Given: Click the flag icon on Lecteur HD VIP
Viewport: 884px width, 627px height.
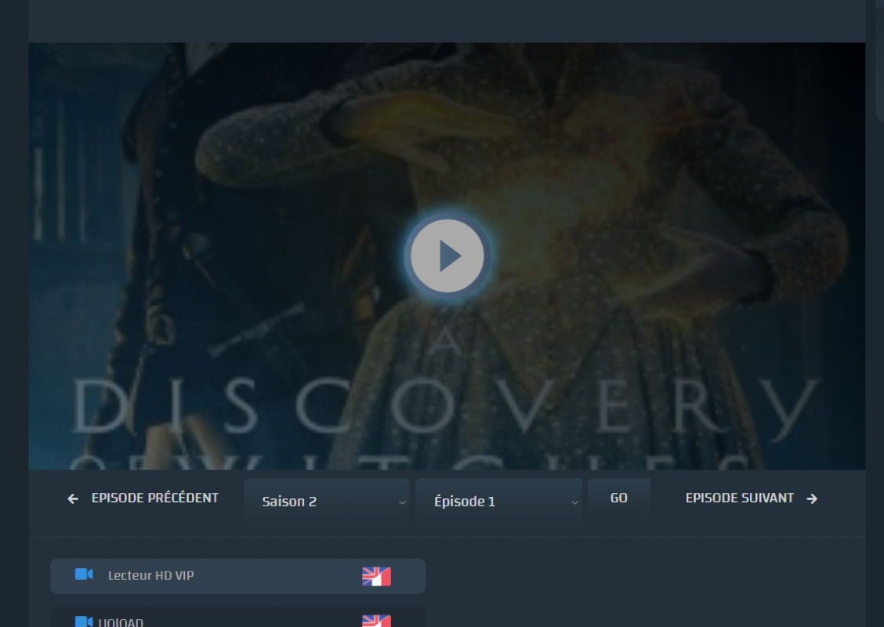Looking at the screenshot, I should point(376,576).
